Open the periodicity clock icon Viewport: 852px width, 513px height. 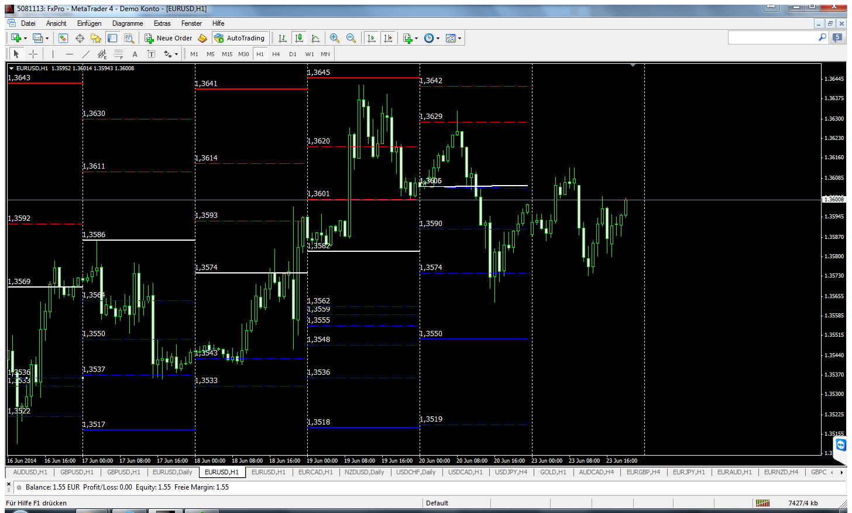click(x=429, y=38)
